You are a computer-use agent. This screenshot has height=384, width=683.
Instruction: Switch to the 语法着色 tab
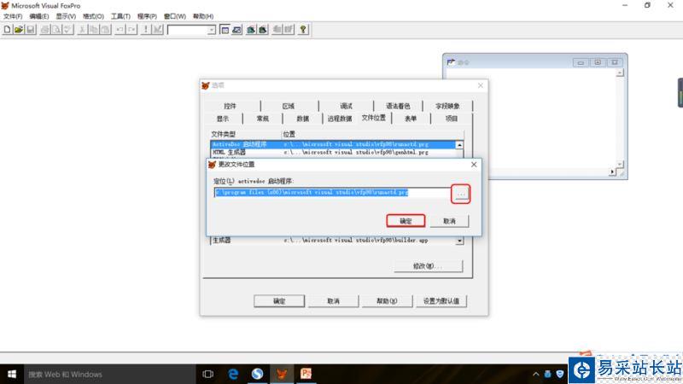398,106
